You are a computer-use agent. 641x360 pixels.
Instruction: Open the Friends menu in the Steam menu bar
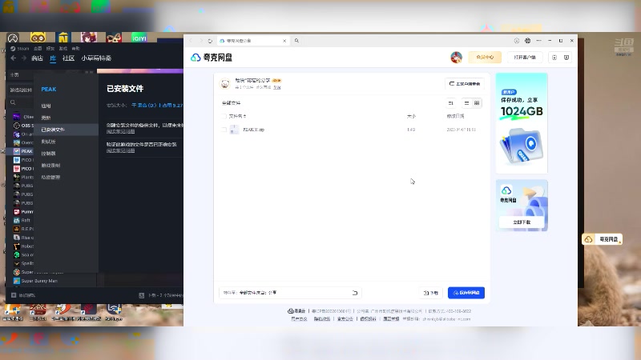50,48
